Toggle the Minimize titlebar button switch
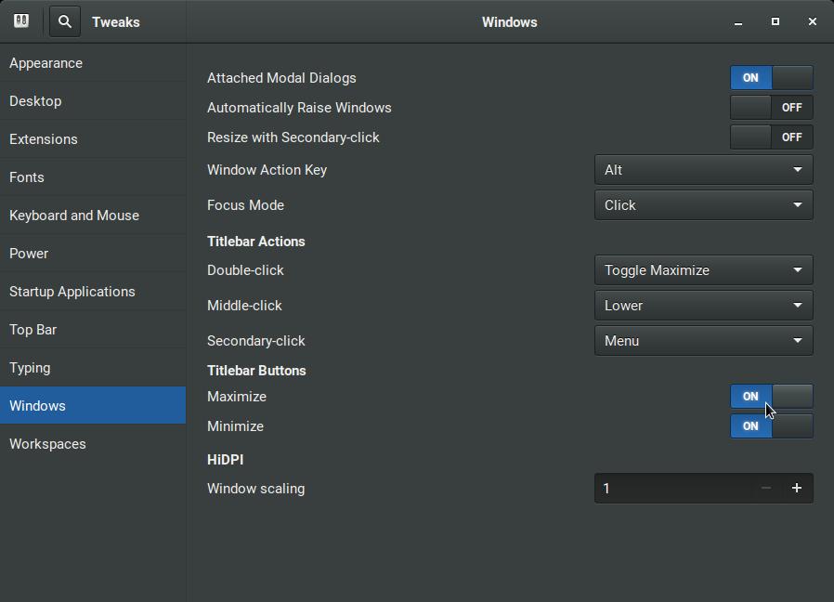This screenshot has height=602, width=834. tap(771, 426)
